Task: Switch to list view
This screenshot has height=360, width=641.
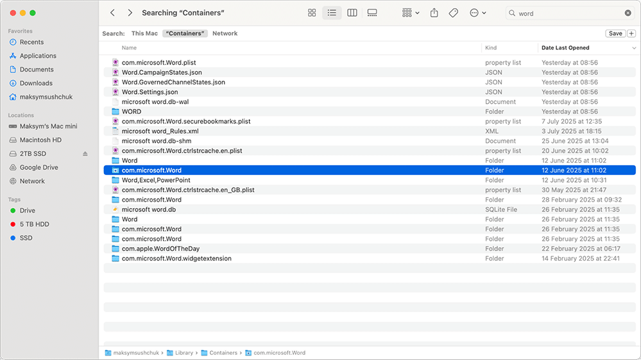Action: [x=332, y=13]
